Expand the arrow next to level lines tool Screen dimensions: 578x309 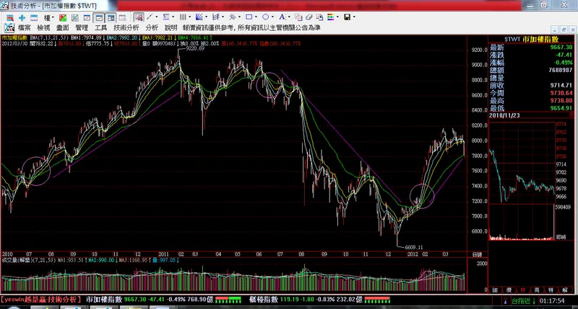click(173, 17)
